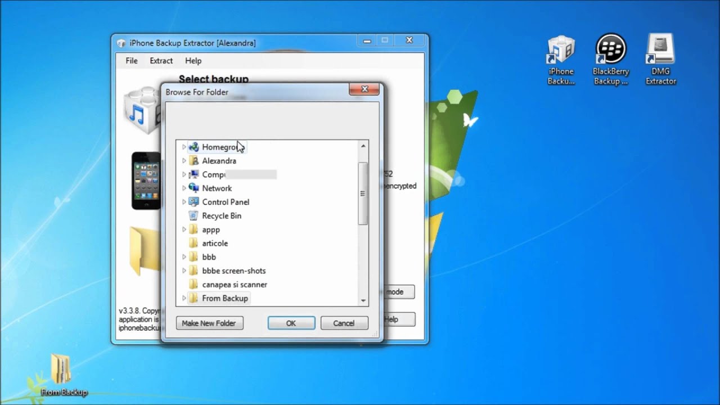Open the Help menu

point(193,61)
